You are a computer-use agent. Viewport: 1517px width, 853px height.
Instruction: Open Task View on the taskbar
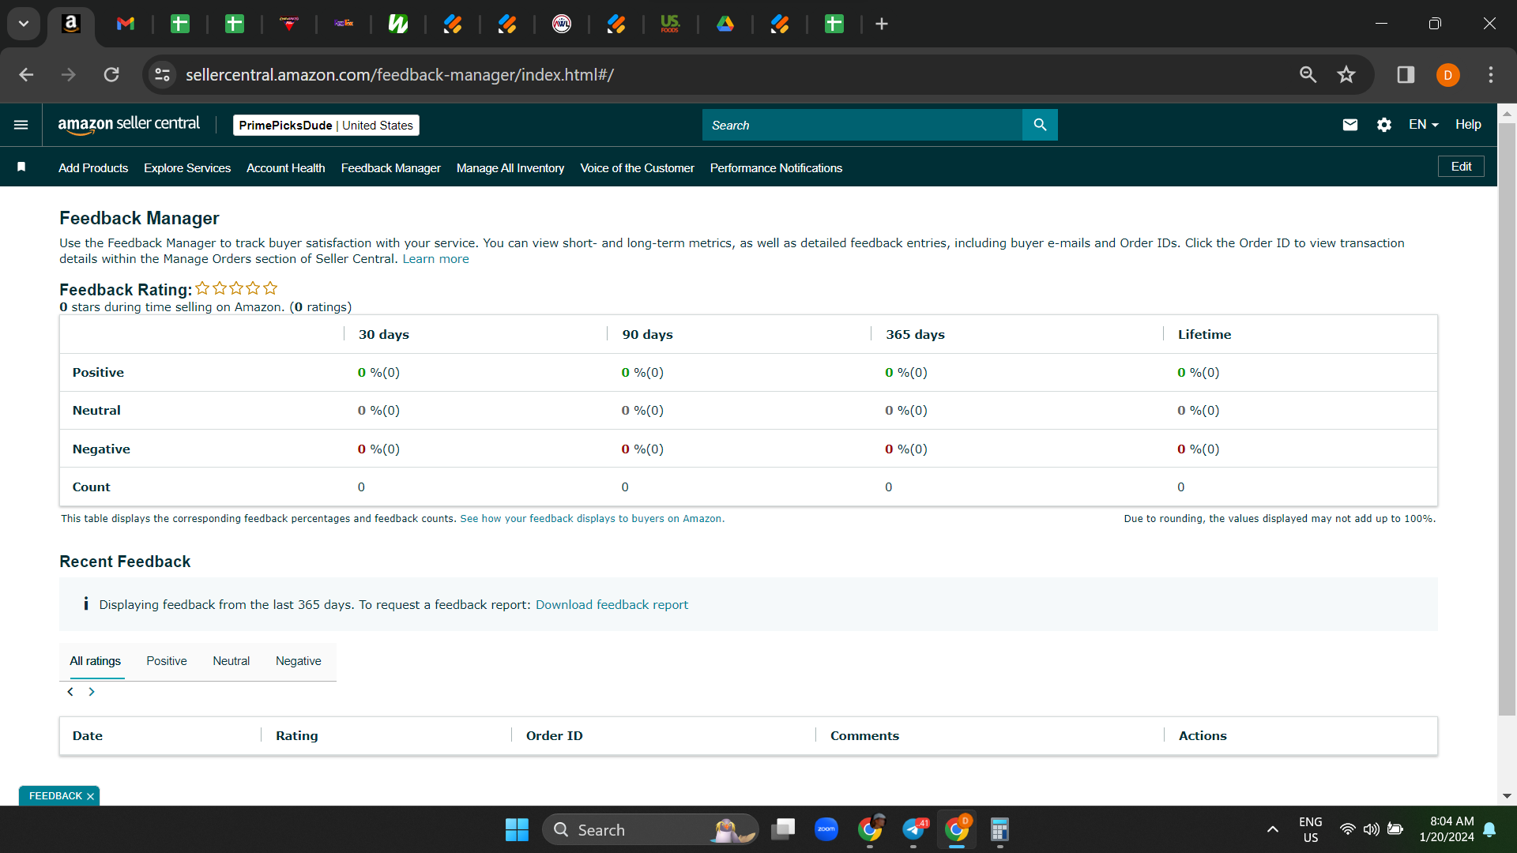pyautogui.click(x=783, y=829)
